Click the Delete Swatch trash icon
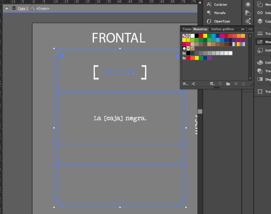The image size is (271, 214). (243, 84)
